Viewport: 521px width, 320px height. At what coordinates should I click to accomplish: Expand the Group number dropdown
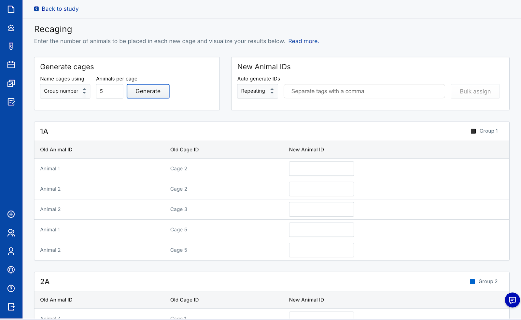click(x=65, y=91)
